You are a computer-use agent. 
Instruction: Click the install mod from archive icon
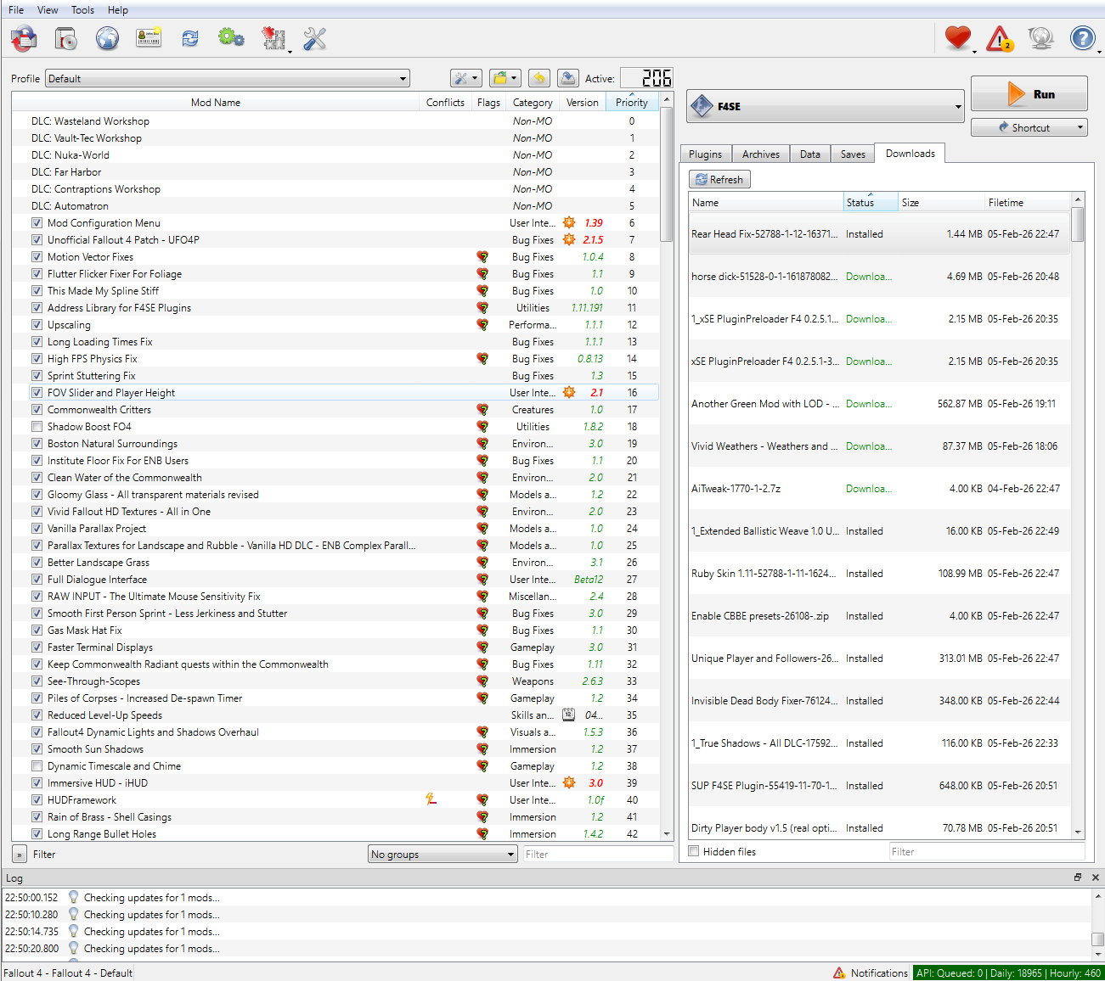tap(65, 38)
